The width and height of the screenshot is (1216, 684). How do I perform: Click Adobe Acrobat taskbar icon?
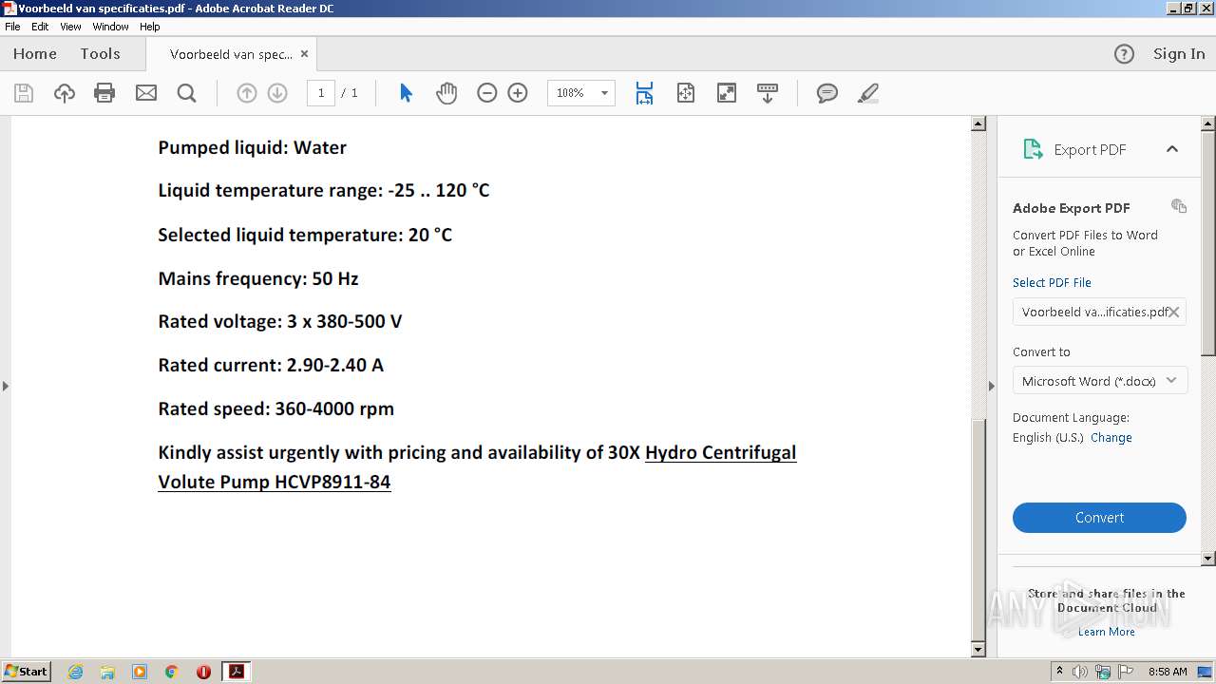[x=236, y=672]
